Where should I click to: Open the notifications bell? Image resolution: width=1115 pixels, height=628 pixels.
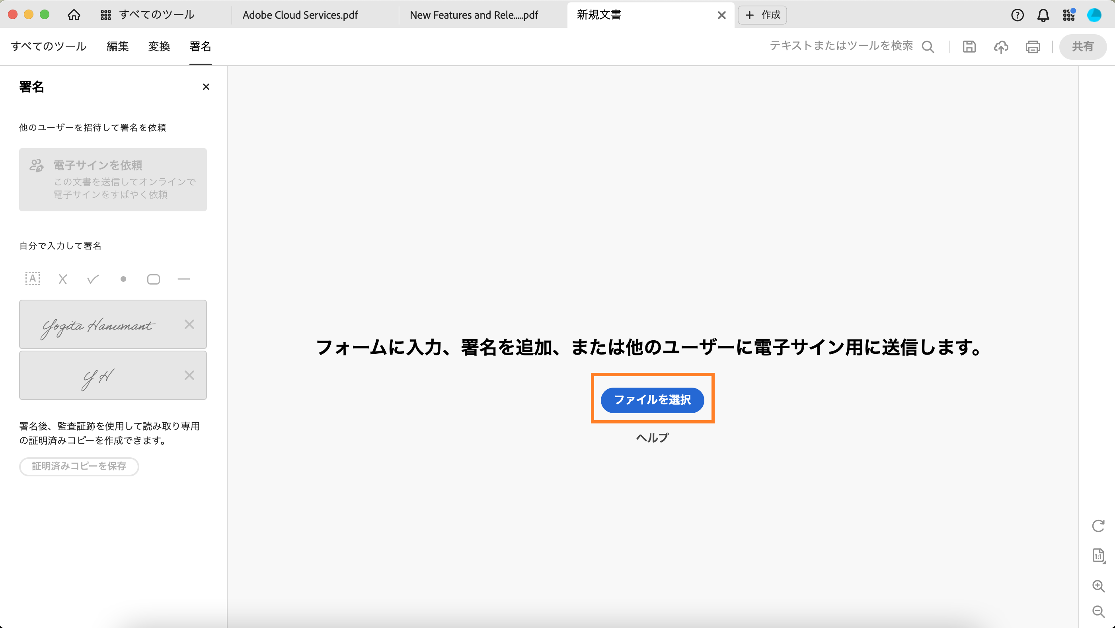click(x=1043, y=15)
